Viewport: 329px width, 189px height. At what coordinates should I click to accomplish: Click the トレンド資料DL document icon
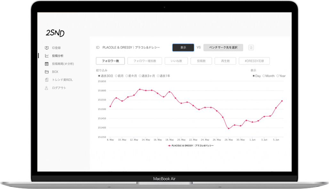click(x=47, y=80)
